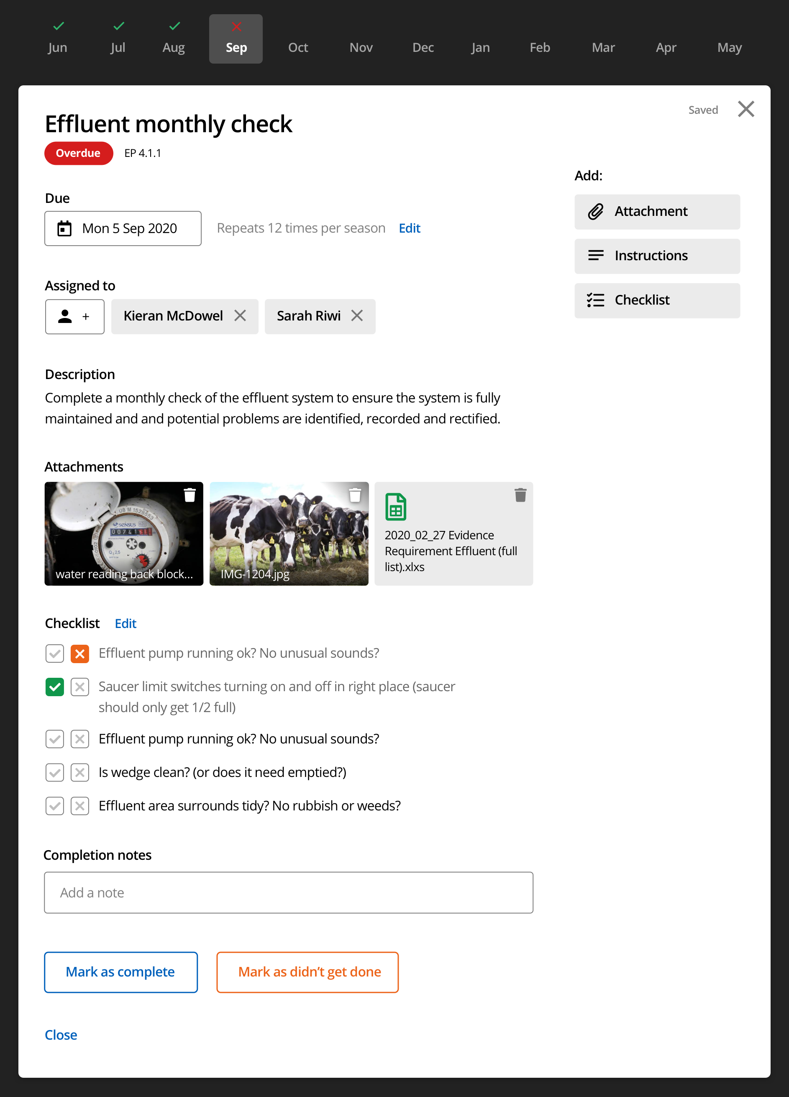This screenshot has height=1097, width=789.
Task: Edit the Checklist items
Action: 125,623
